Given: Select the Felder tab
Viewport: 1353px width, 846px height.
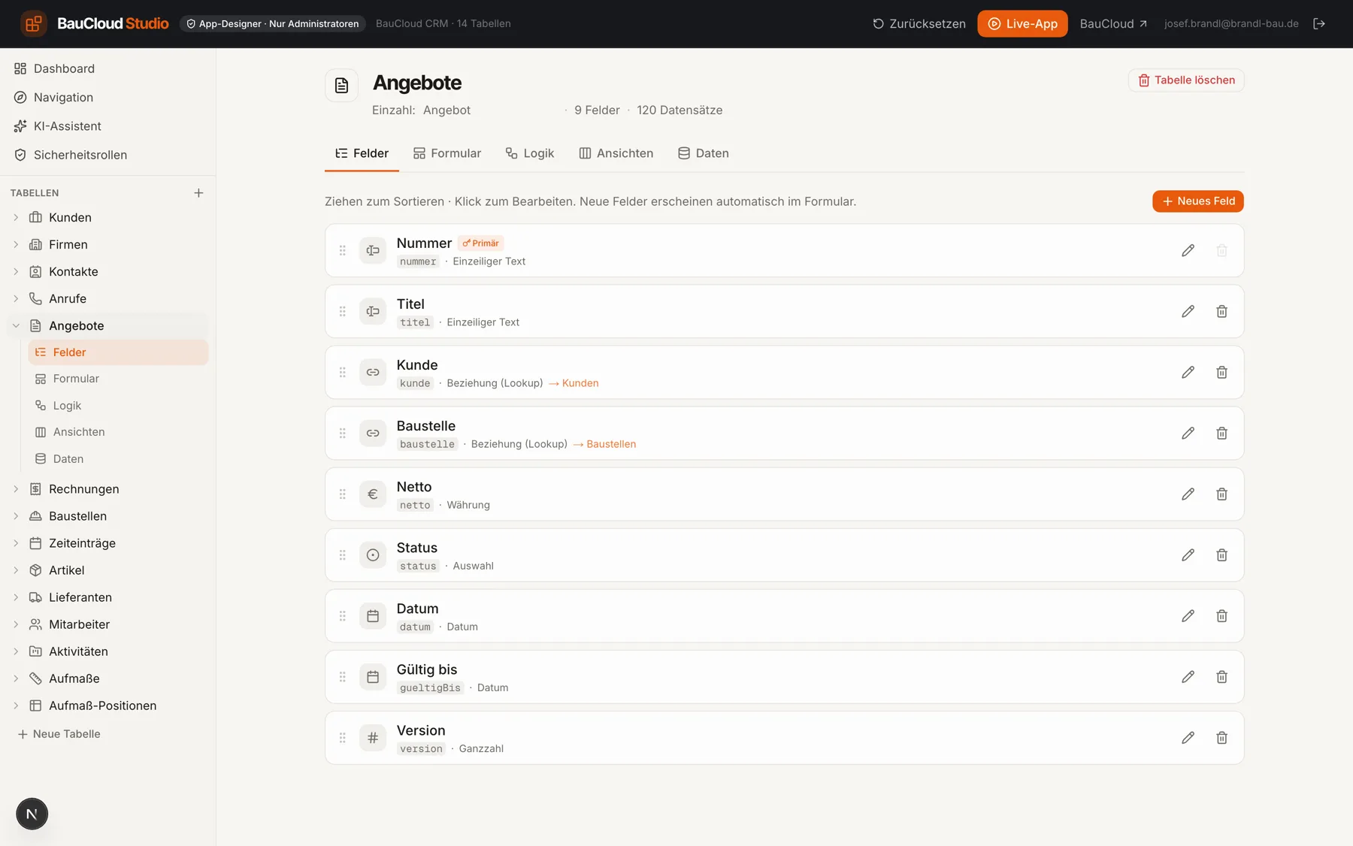Looking at the screenshot, I should [x=362, y=153].
